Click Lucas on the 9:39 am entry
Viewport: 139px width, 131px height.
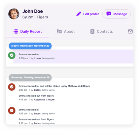pos(37,58)
